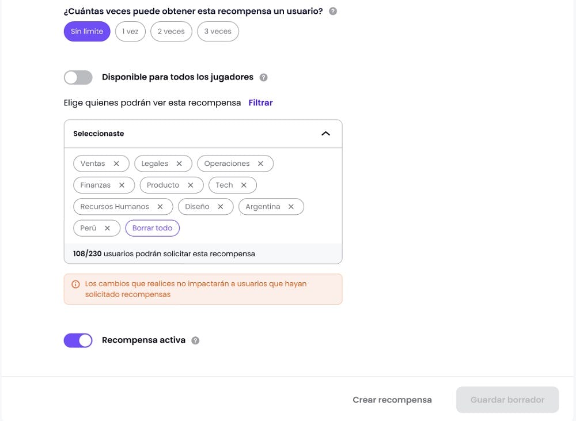The height and width of the screenshot is (421, 576).
Task: Disable the Recompensa activa toggle
Action: [78, 340]
